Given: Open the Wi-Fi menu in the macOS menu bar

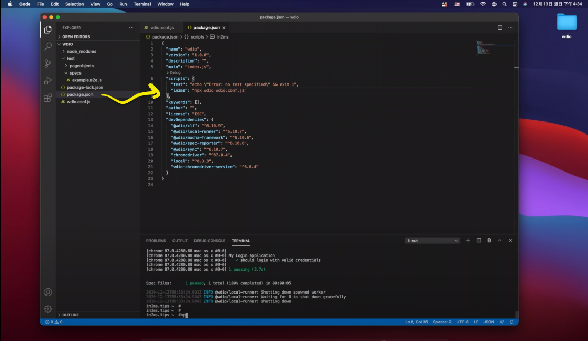Looking at the screenshot, I should [x=483, y=4].
